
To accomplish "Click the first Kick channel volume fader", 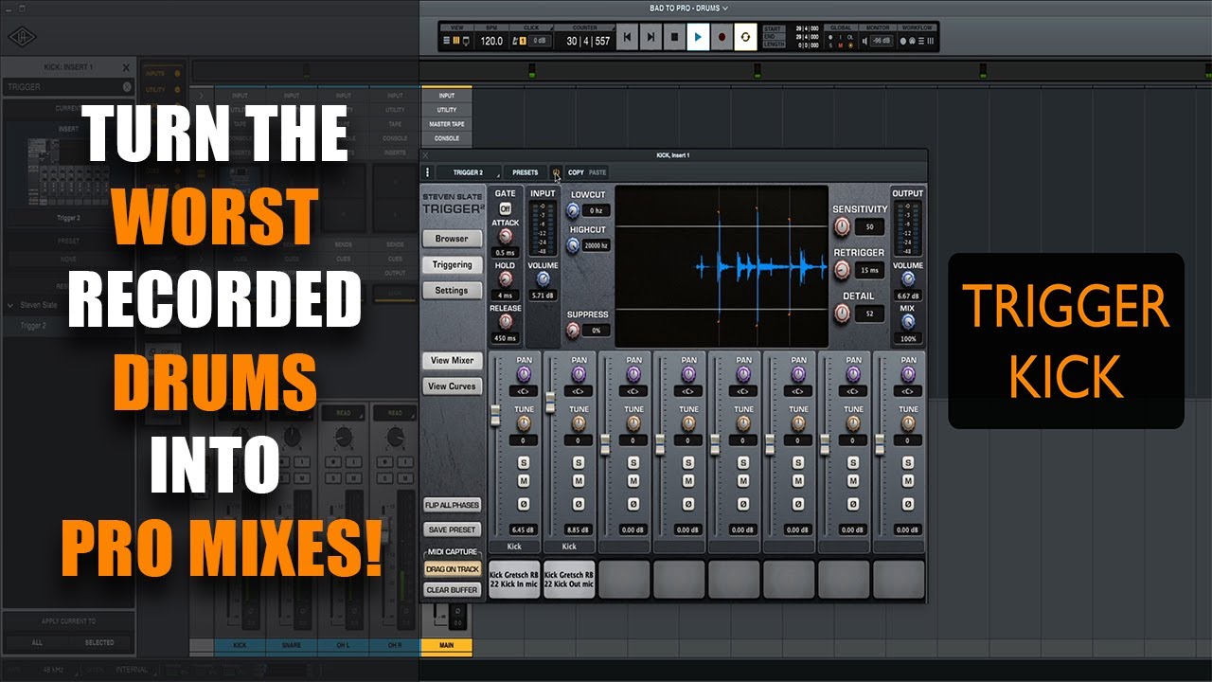I will 494,414.
